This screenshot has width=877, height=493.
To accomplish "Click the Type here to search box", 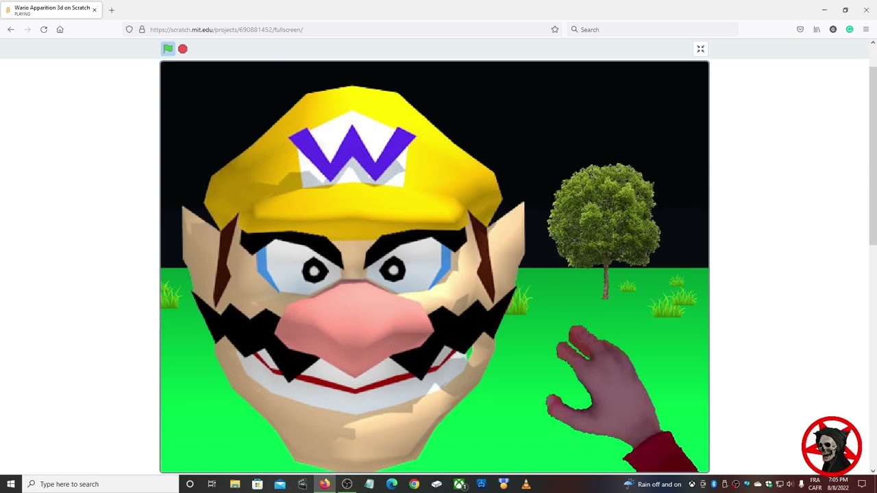I will click(100, 484).
